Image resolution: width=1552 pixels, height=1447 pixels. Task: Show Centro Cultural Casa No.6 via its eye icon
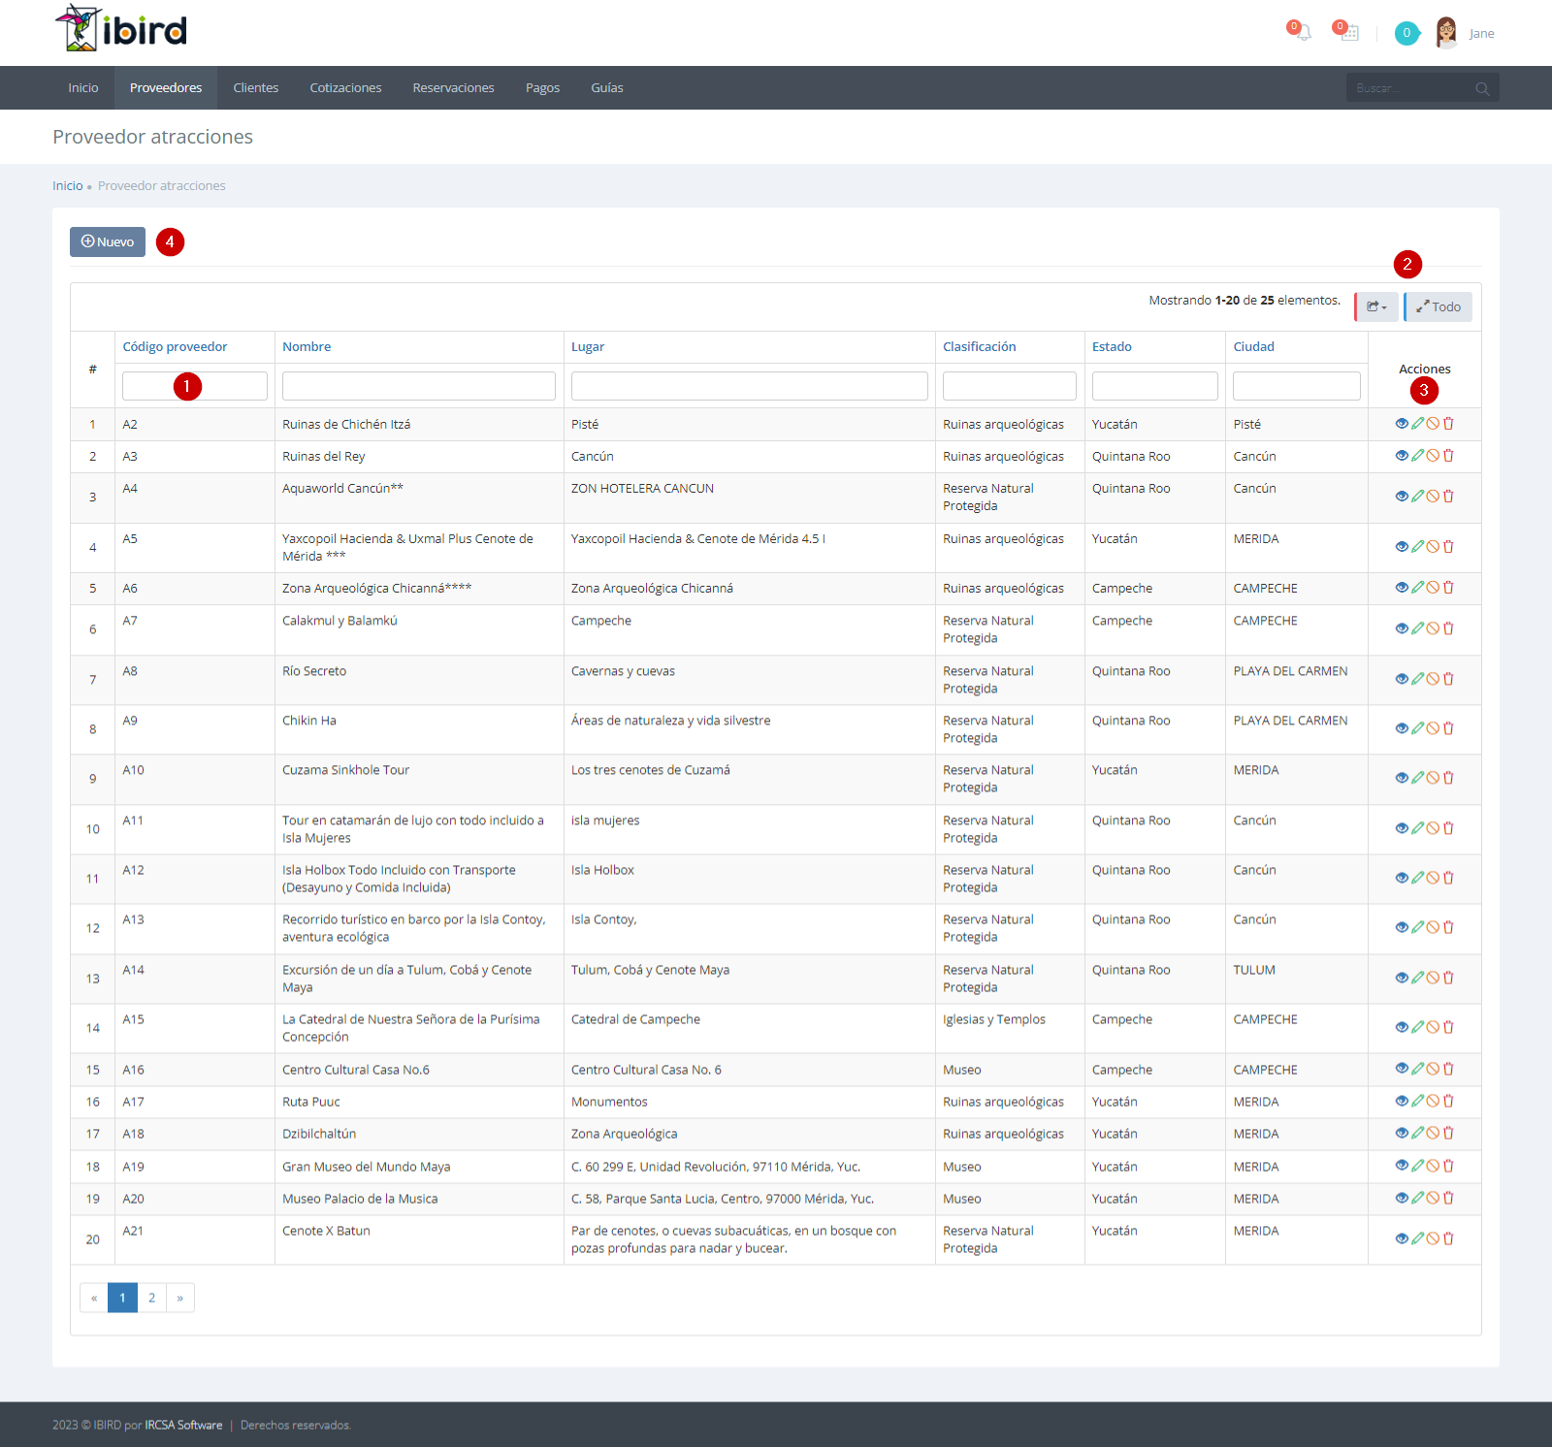point(1402,1069)
